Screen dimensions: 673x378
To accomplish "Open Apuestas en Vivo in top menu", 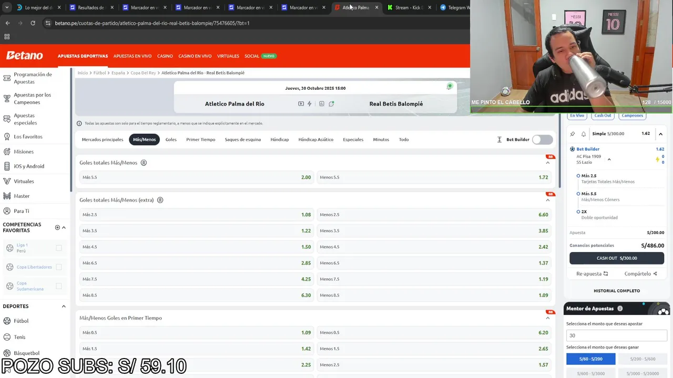I will (x=132, y=56).
